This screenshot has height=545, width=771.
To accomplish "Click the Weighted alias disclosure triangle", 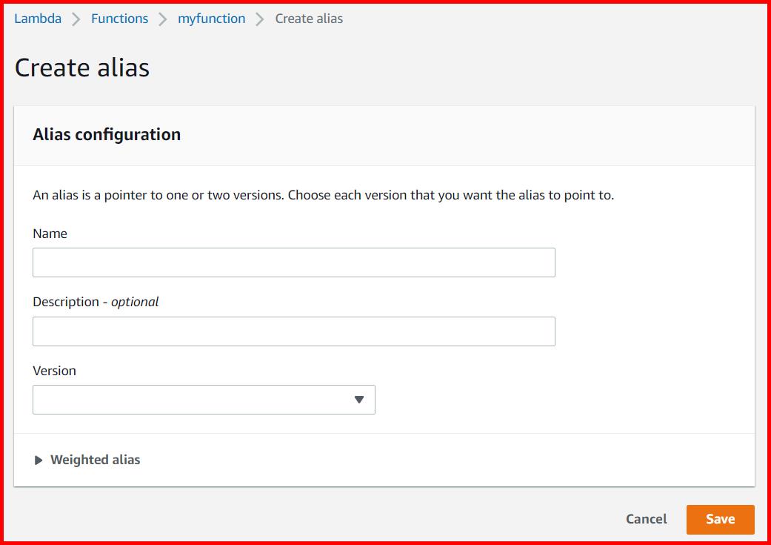I will click(x=37, y=460).
